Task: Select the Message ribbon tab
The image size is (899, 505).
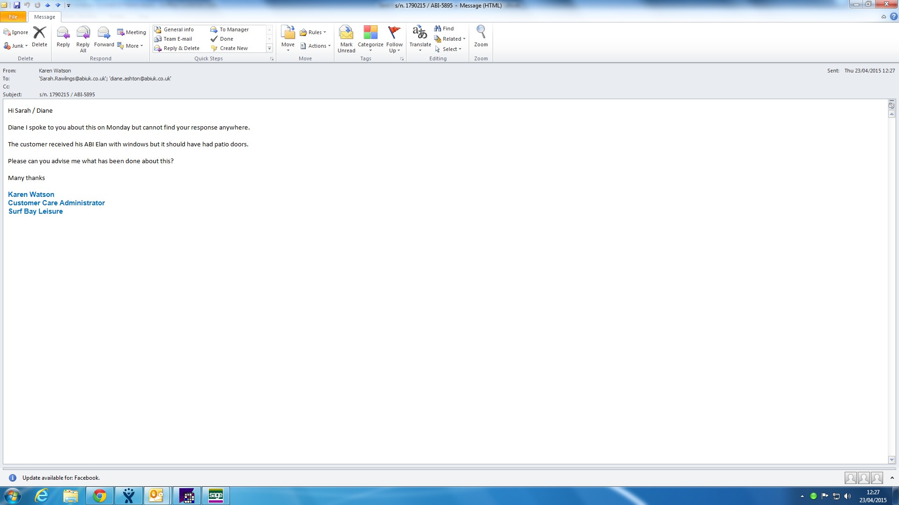Action: [44, 17]
